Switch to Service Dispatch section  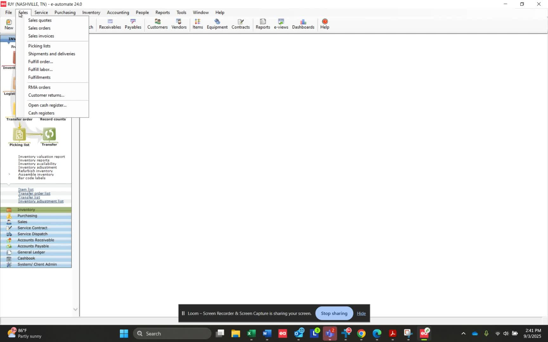(x=36, y=234)
